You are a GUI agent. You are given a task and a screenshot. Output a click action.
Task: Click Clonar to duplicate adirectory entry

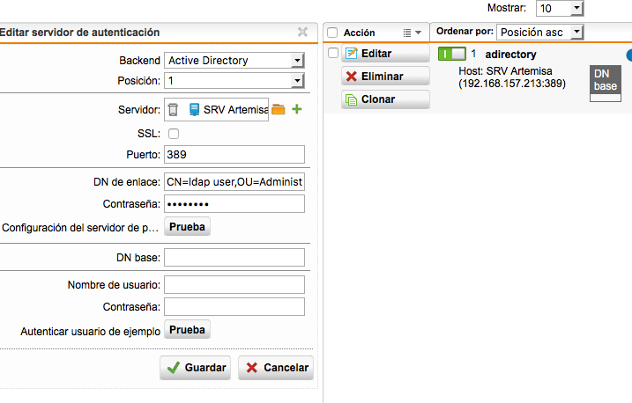point(385,99)
